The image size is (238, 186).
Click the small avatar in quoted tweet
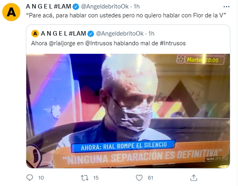point(35,34)
